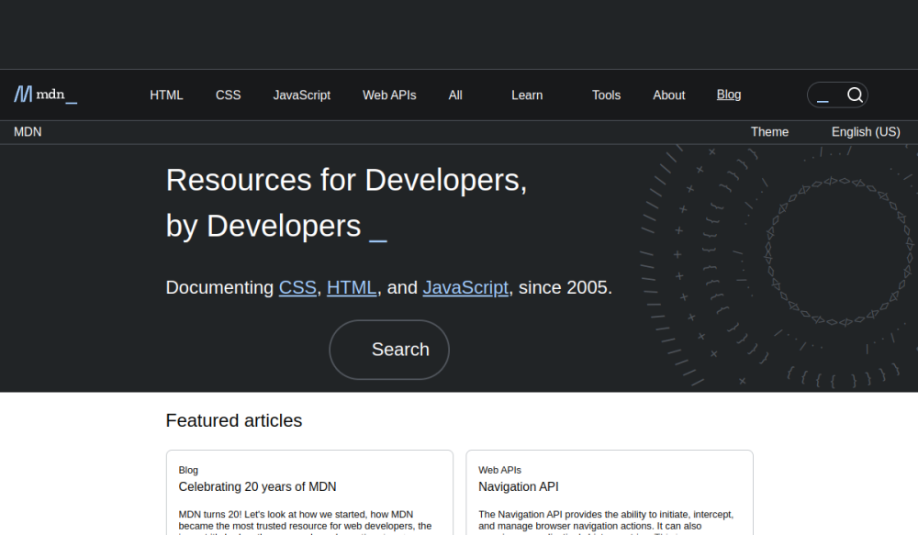Follow the CSS link in hero text
The image size is (918, 535).
[x=297, y=287]
